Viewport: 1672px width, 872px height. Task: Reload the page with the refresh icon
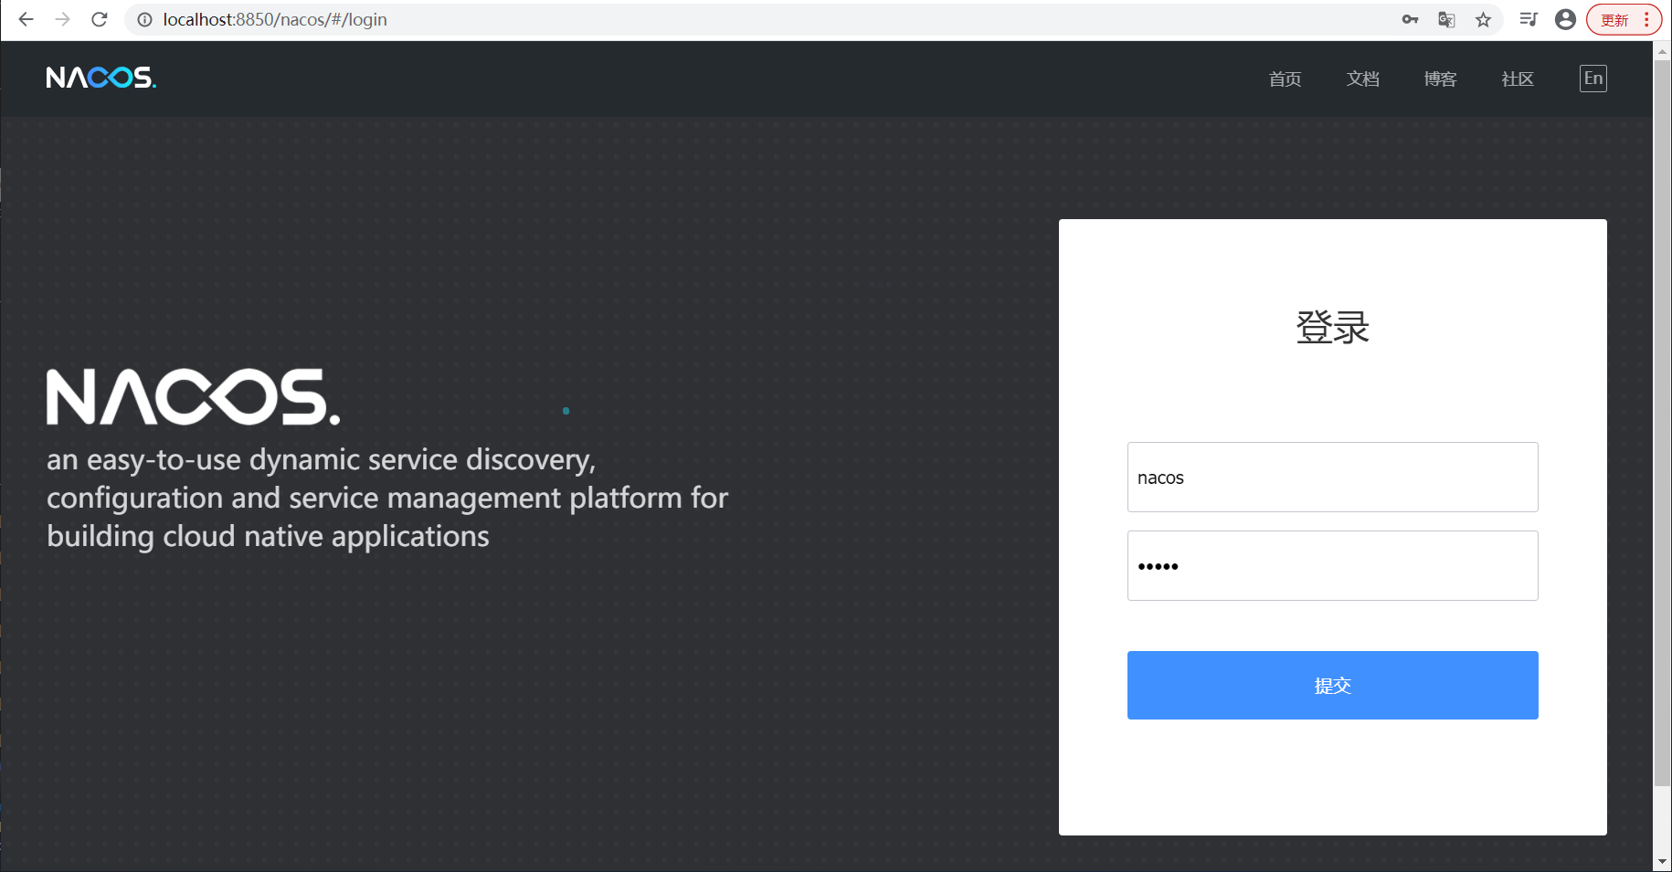click(x=100, y=19)
